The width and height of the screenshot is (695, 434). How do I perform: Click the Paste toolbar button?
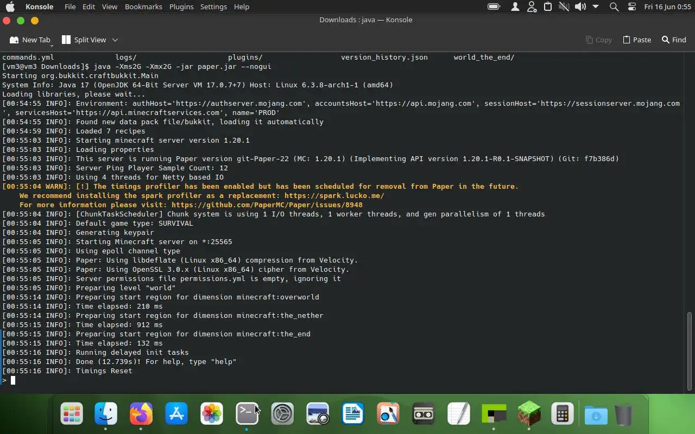(637, 40)
